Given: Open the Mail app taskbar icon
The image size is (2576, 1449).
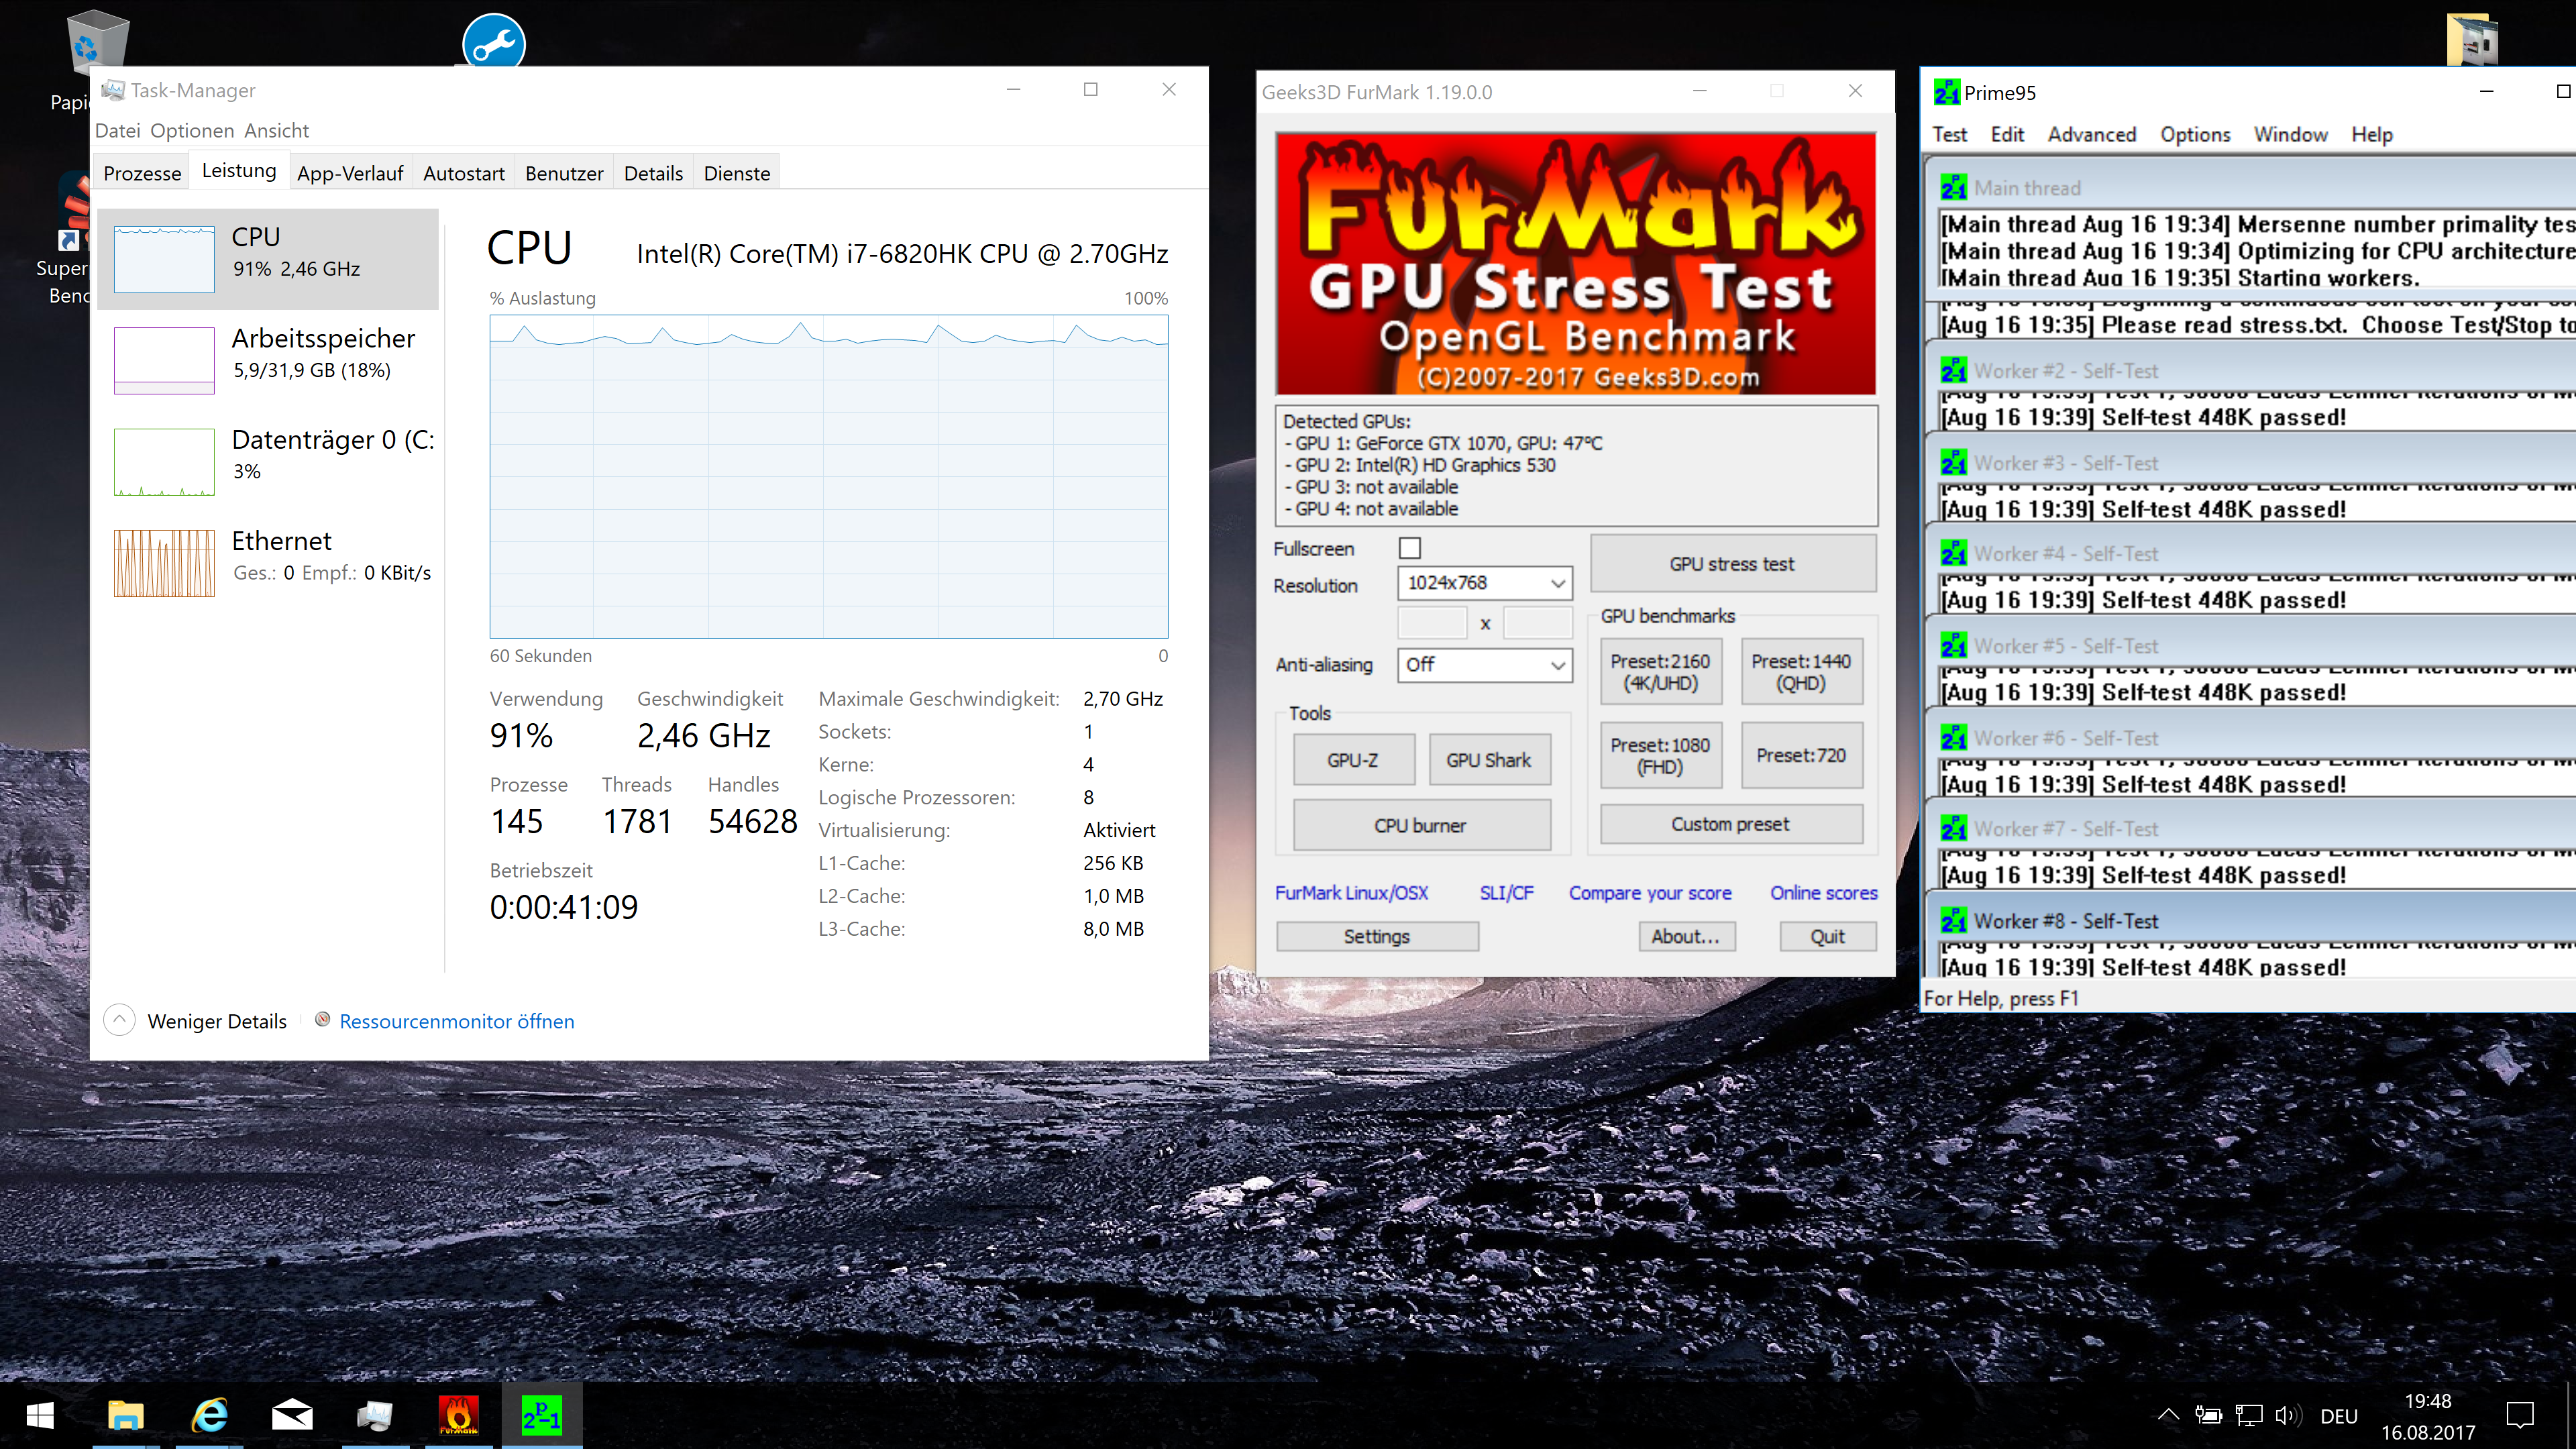Looking at the screenshot, I should tap(292, 1415).
